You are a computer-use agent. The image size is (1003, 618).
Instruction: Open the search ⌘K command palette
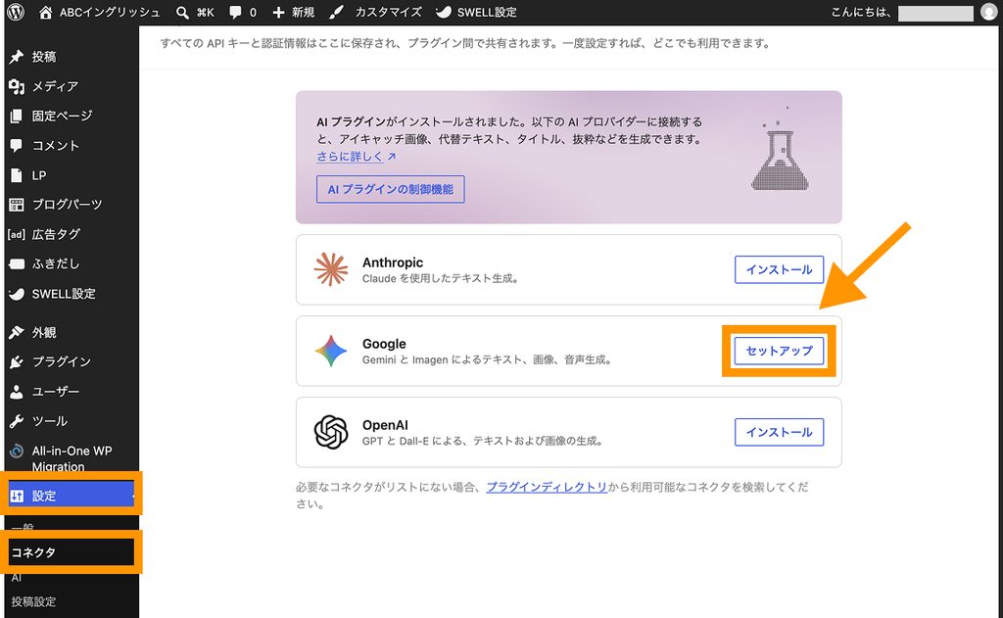pos(195,12)
